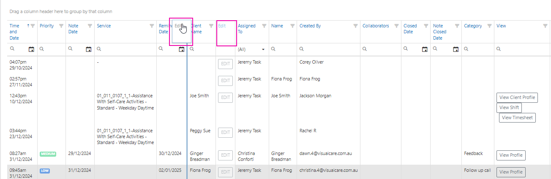Open the calendar picker under Closed Date
Screen dimensions: 551x179
pos(424,49)
